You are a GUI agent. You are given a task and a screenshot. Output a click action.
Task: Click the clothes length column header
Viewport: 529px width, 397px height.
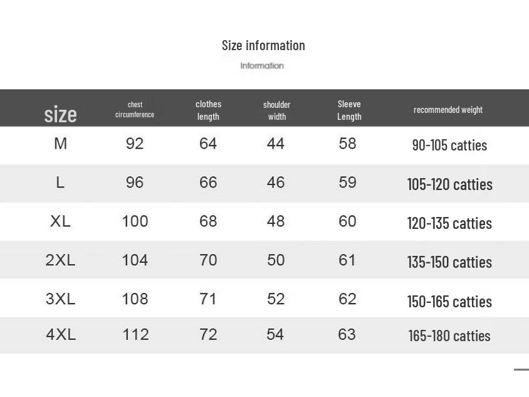(208, 110)
